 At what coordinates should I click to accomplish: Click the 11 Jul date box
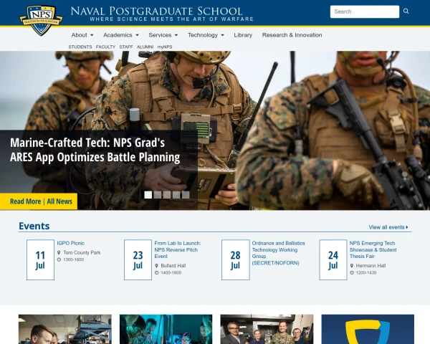[40, 259]
